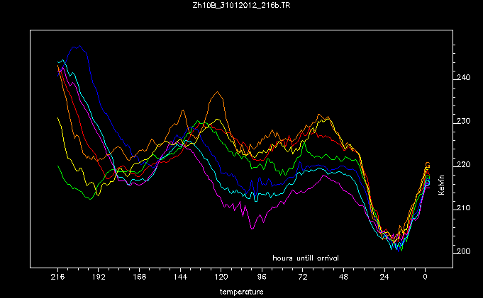Screen dimensions: 483x298
Task: Click the x-axis label 24
Action: tap(384, 277)
